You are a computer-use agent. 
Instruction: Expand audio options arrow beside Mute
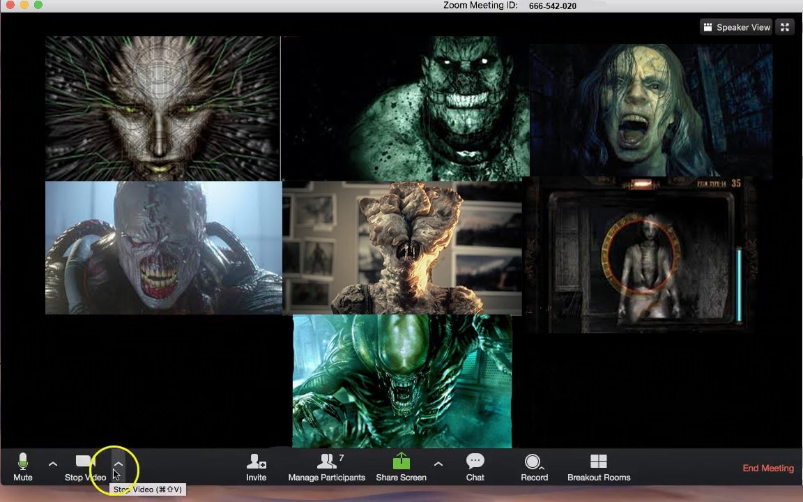click(53, 464)
